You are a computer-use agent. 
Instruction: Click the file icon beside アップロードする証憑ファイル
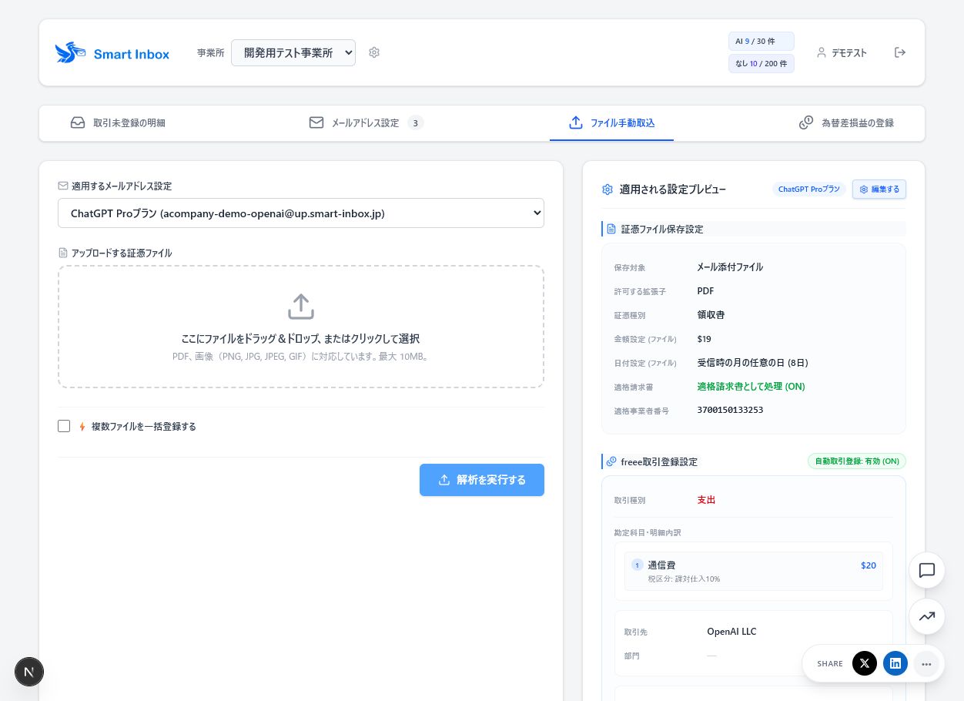[x=63, y=253]
